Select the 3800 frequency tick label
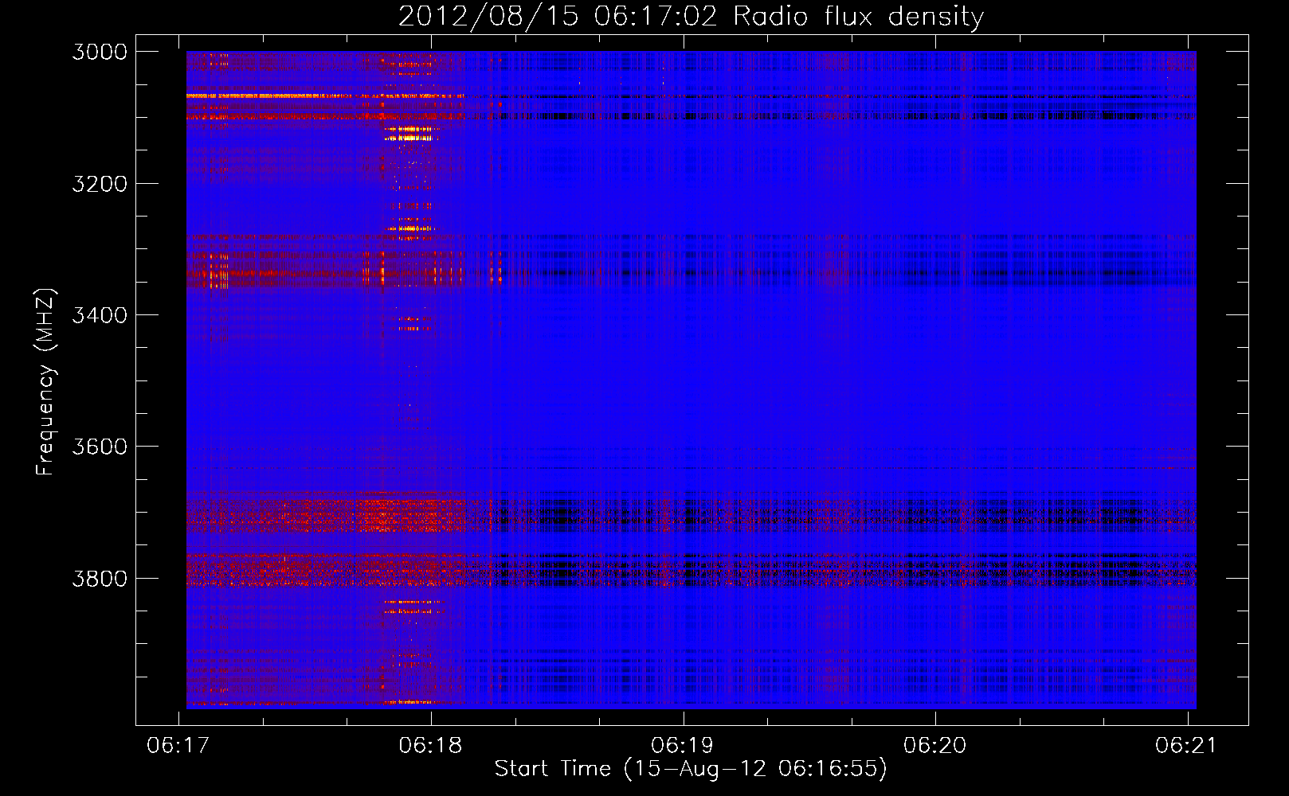Viewport: 1289px width, 796px height. tap(100, 578)
